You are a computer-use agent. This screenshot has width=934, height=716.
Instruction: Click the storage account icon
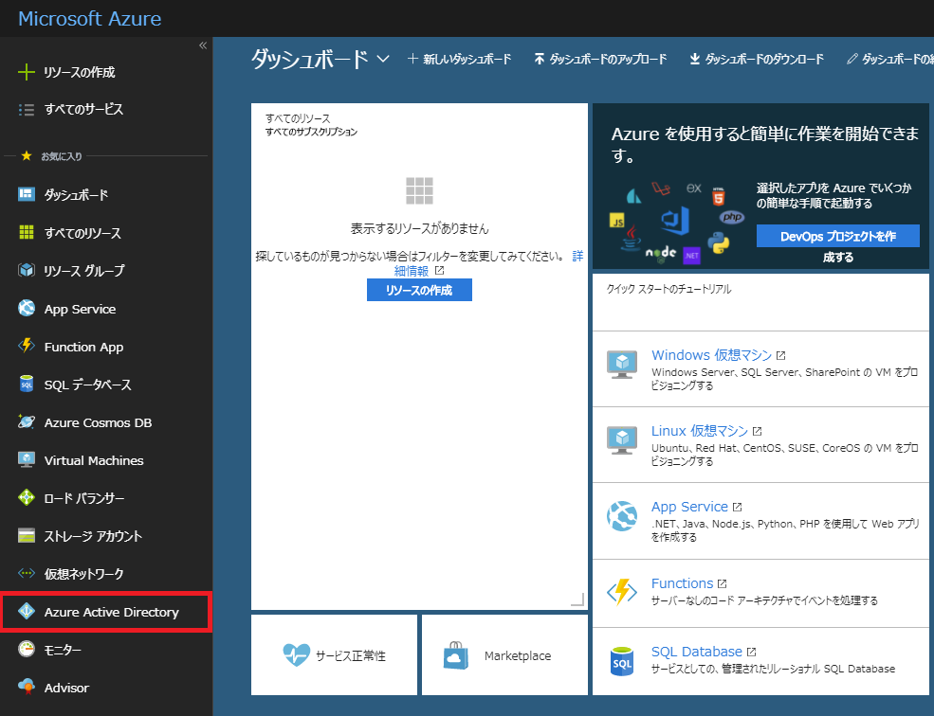tap(27, 536)
